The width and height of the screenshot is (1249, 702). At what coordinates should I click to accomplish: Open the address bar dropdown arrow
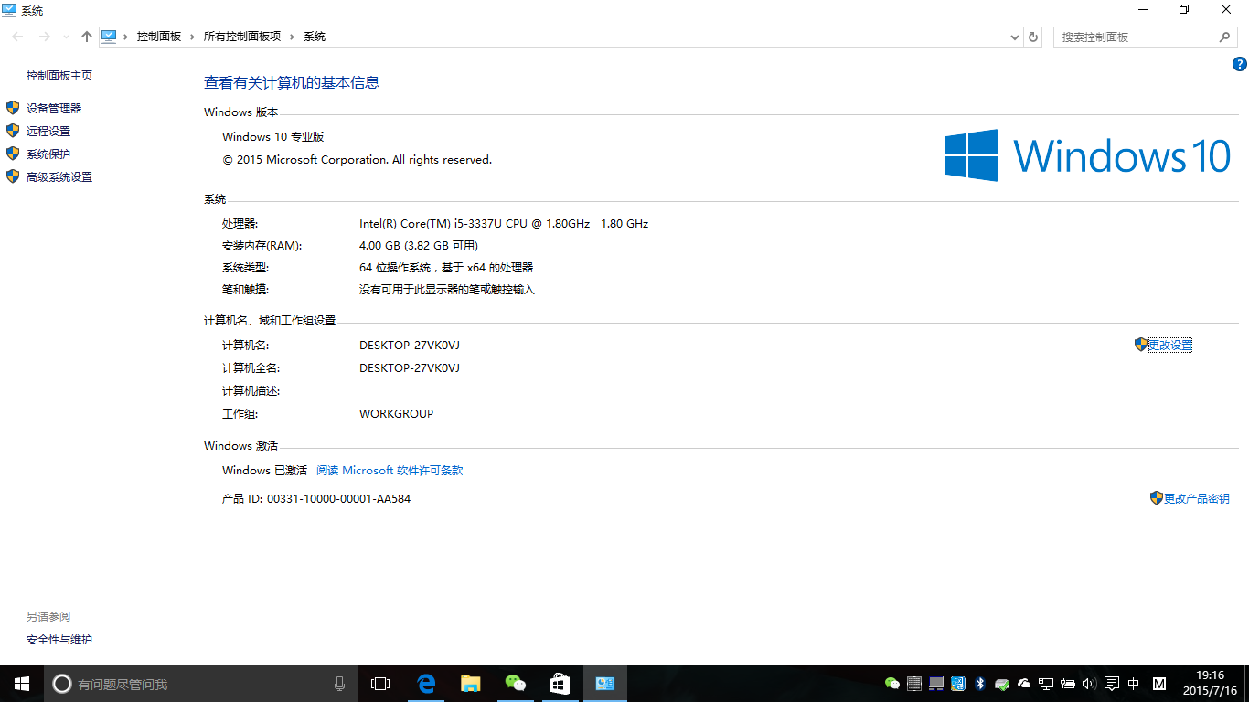tap(1013, 37)
